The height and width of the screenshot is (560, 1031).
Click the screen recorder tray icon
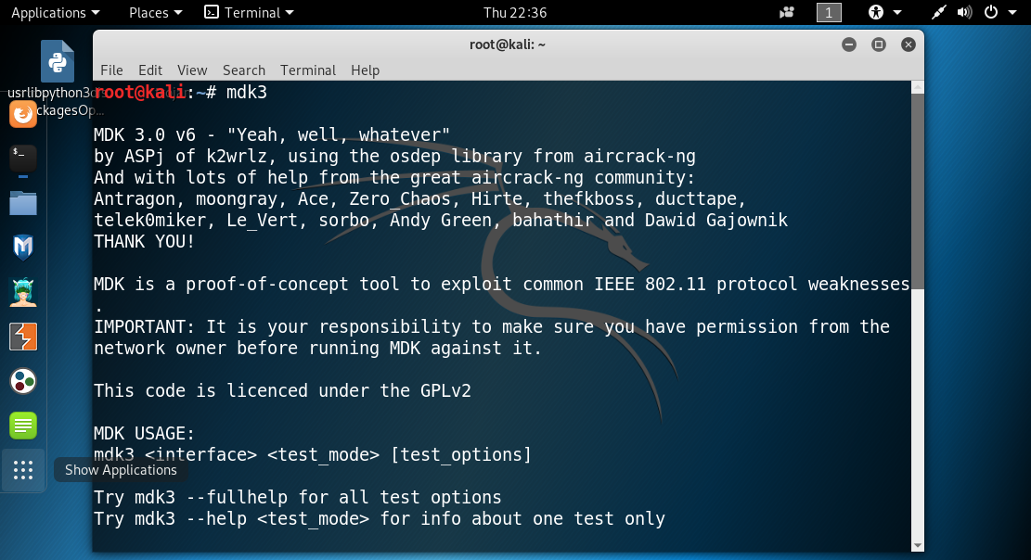[786, 12]
